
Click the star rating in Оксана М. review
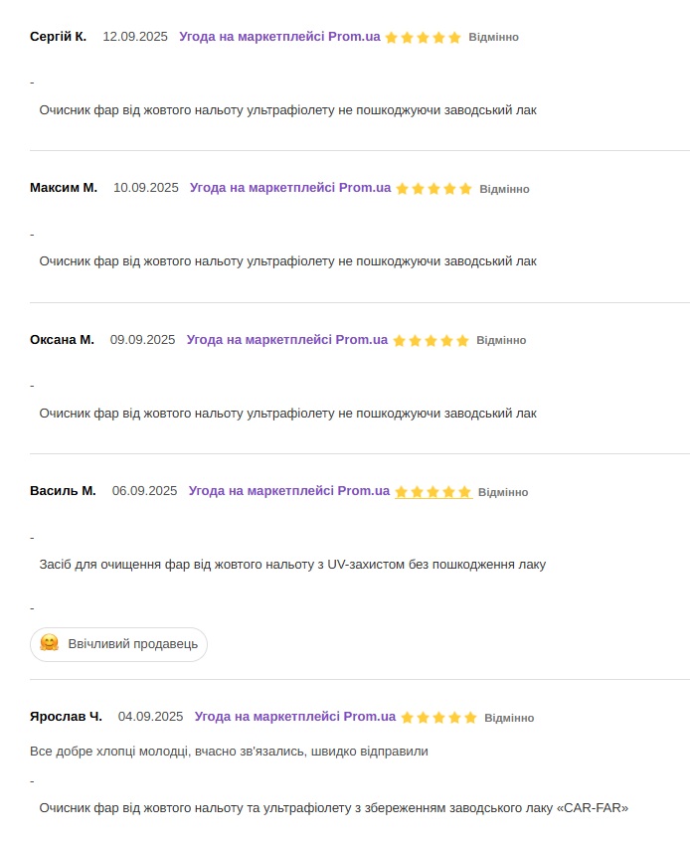[x=431, y=340]
